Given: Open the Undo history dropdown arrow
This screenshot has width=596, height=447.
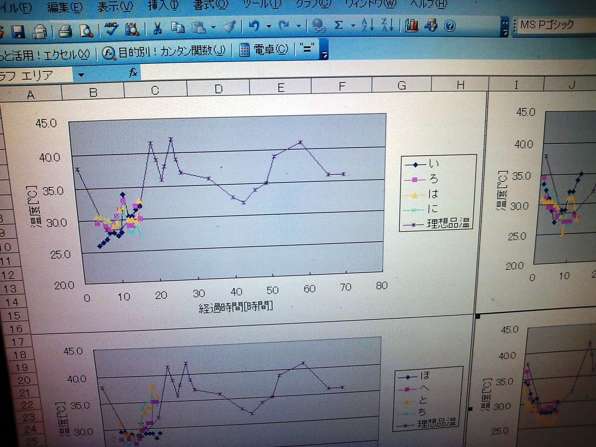Looking at the screenshot, I should click(x=269, y=26).
